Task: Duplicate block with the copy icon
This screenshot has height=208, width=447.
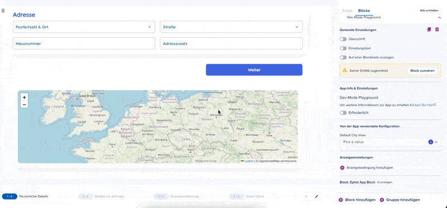Action: click(429, 29)
